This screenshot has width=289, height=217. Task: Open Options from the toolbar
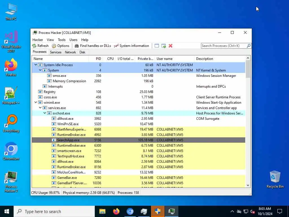[60, 46]
